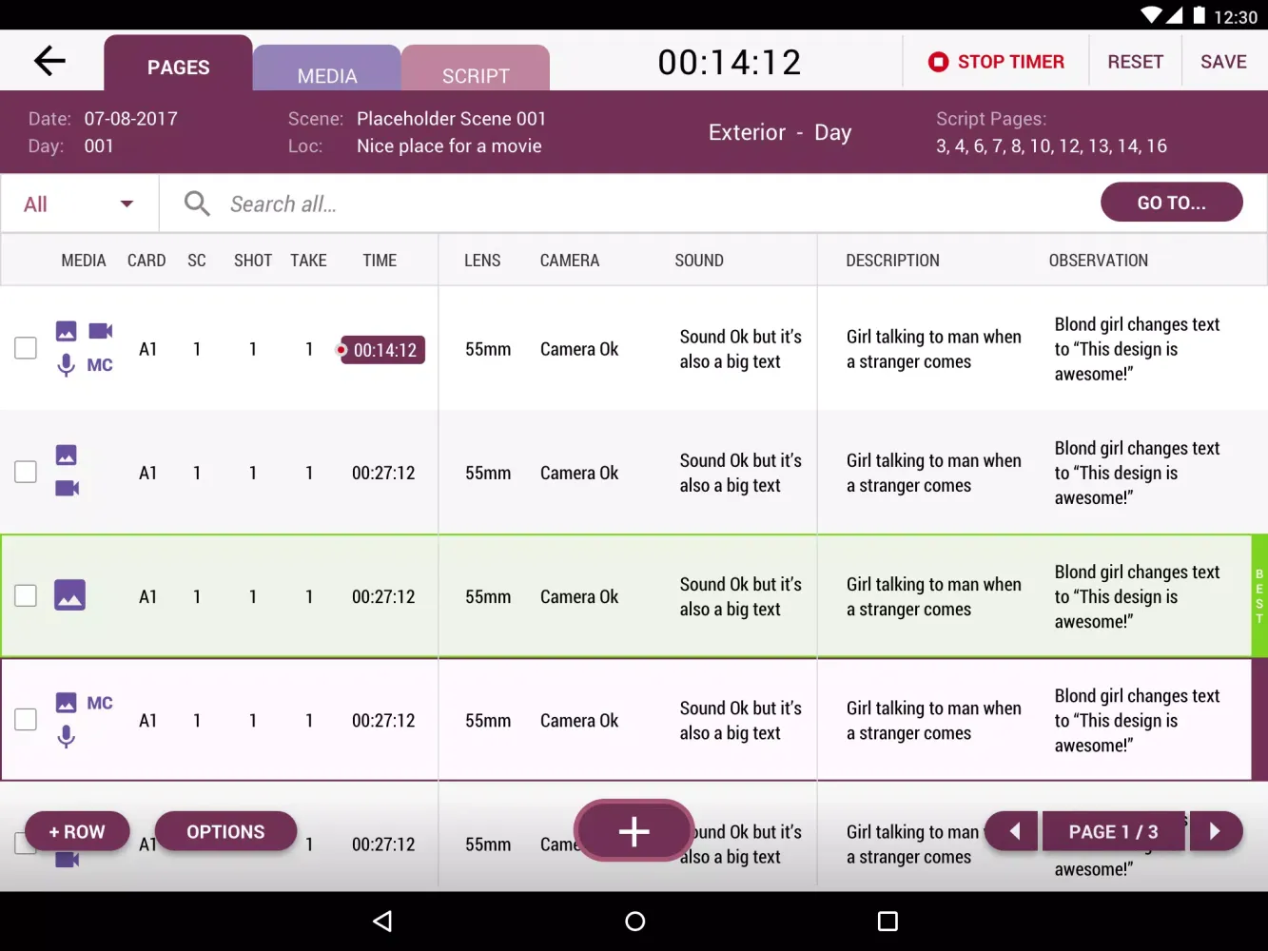Tap the BEST label on the green row
This screenshot has height=951, width=1268.
point(1259,595)
